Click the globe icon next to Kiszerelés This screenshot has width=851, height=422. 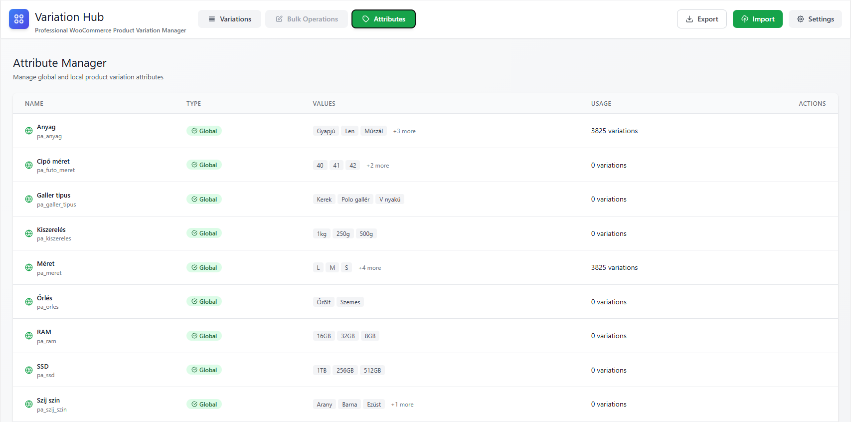point(29,233)
